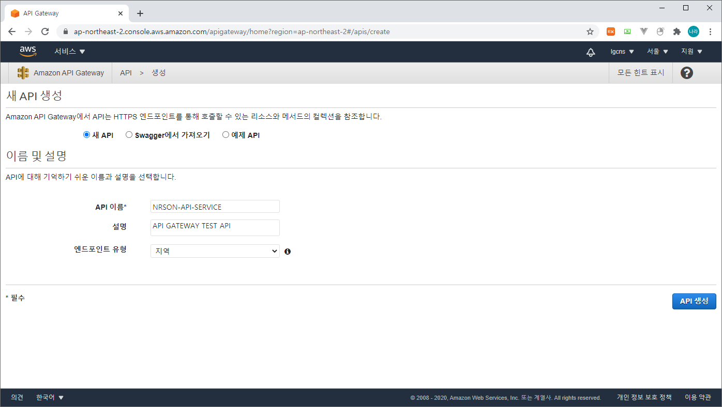722x407 pixels.
Task: Open the 서울 region dropdown
Action: 657,52
